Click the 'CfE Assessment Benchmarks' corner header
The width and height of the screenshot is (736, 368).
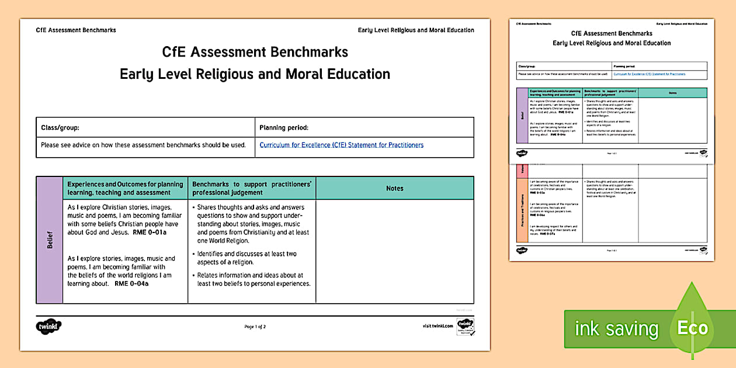tap(75, 29)
